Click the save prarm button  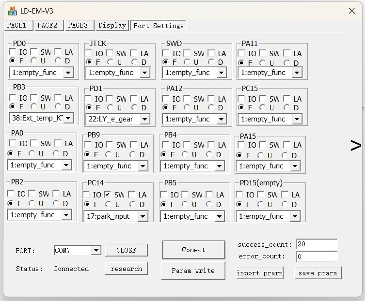point(317,273)
